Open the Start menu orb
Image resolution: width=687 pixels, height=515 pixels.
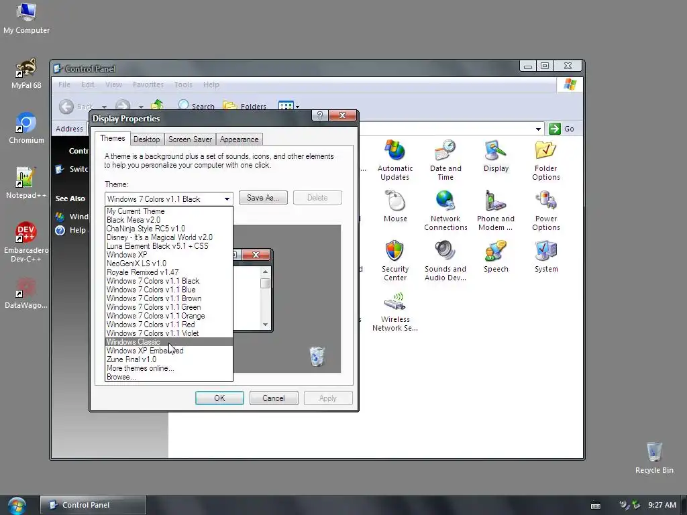point(17,506)
